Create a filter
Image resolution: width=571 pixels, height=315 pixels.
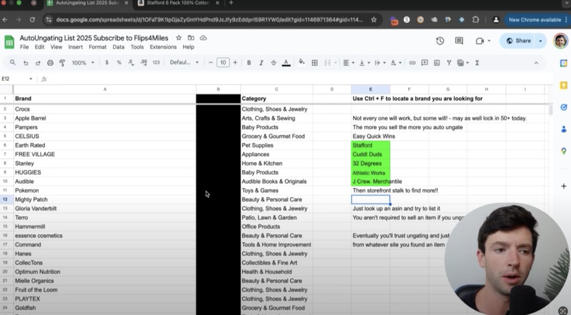(449, 62)
